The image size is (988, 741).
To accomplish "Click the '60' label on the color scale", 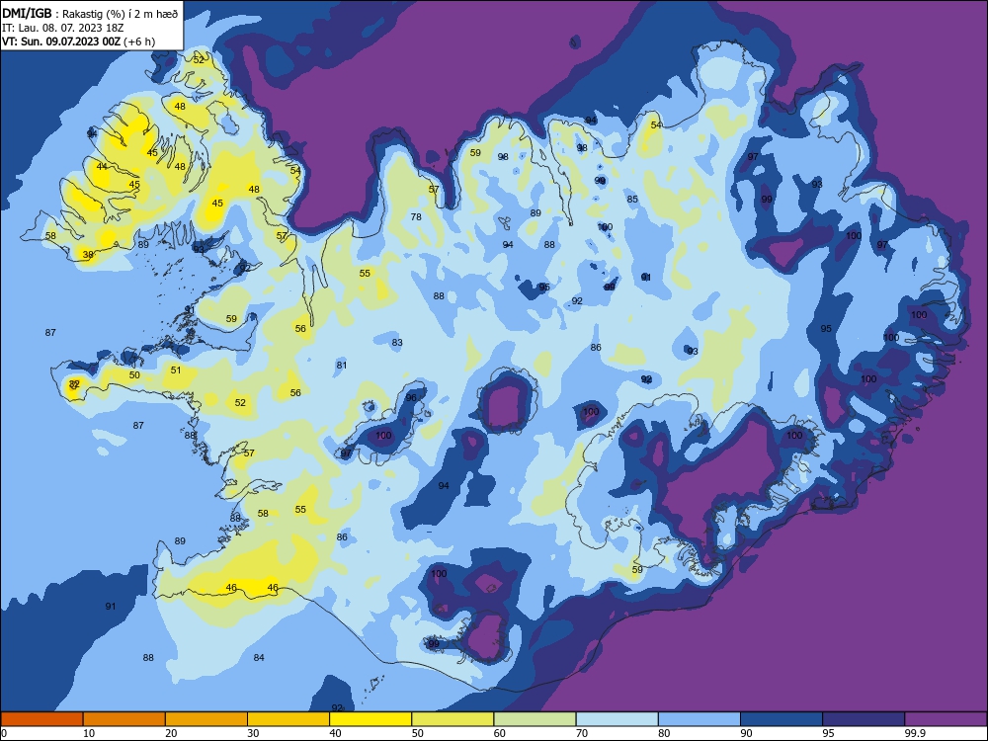I will (500, 733).
